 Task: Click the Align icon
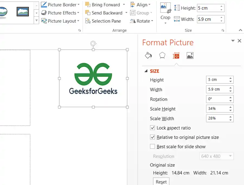[133, 5]
